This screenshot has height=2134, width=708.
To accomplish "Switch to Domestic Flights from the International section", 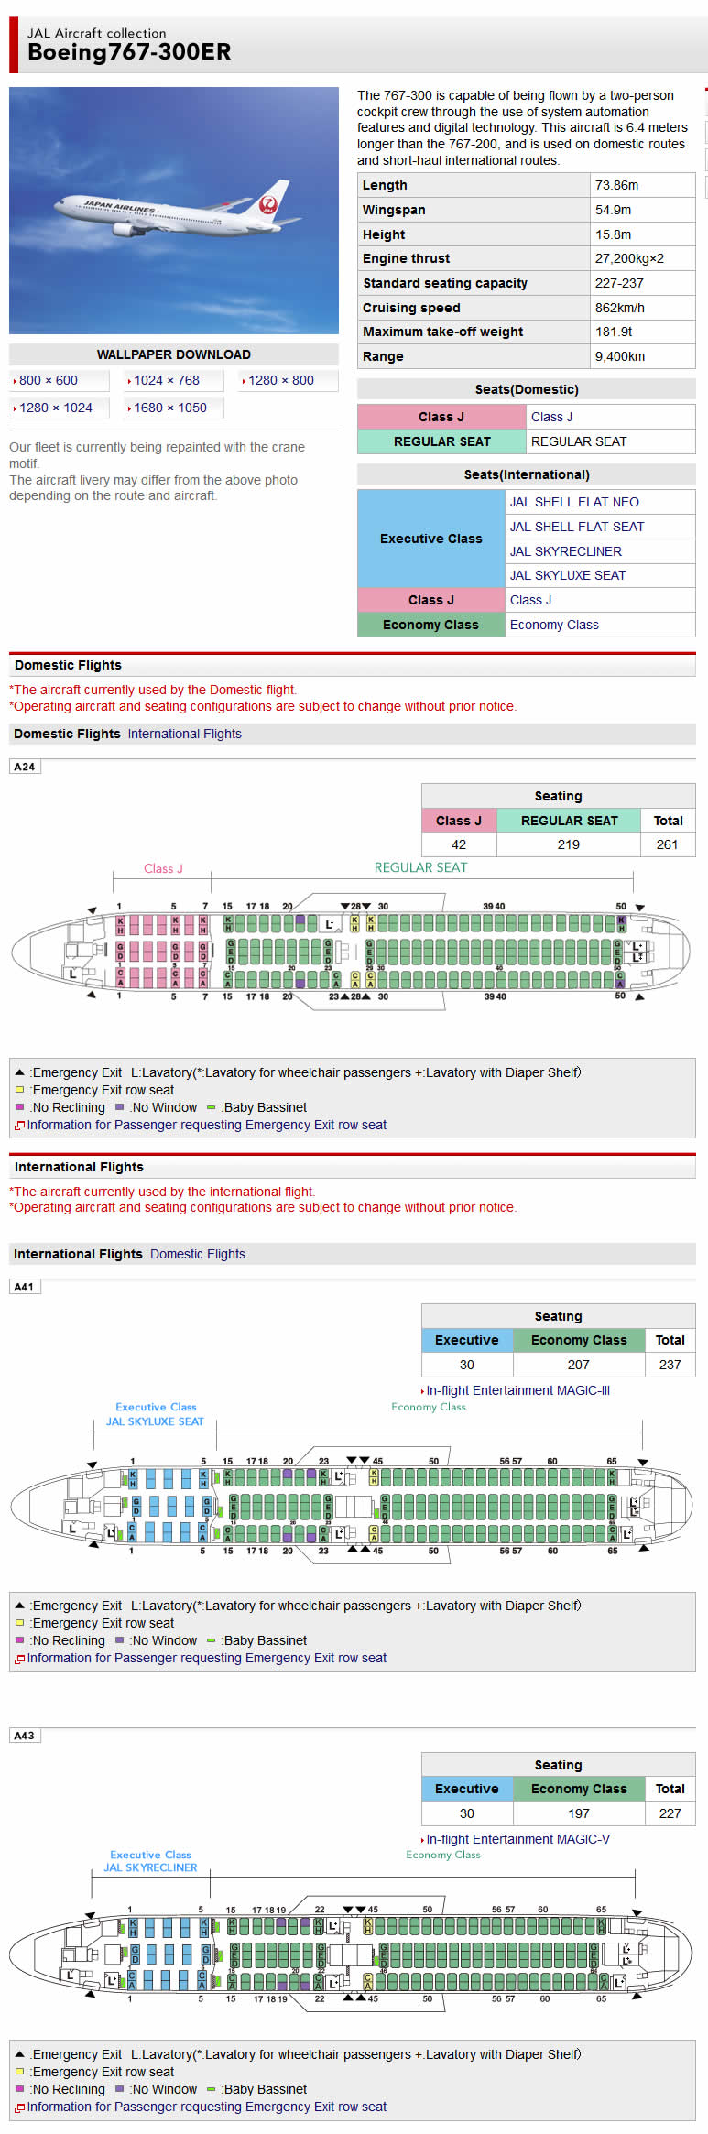I will point(197,1253).
